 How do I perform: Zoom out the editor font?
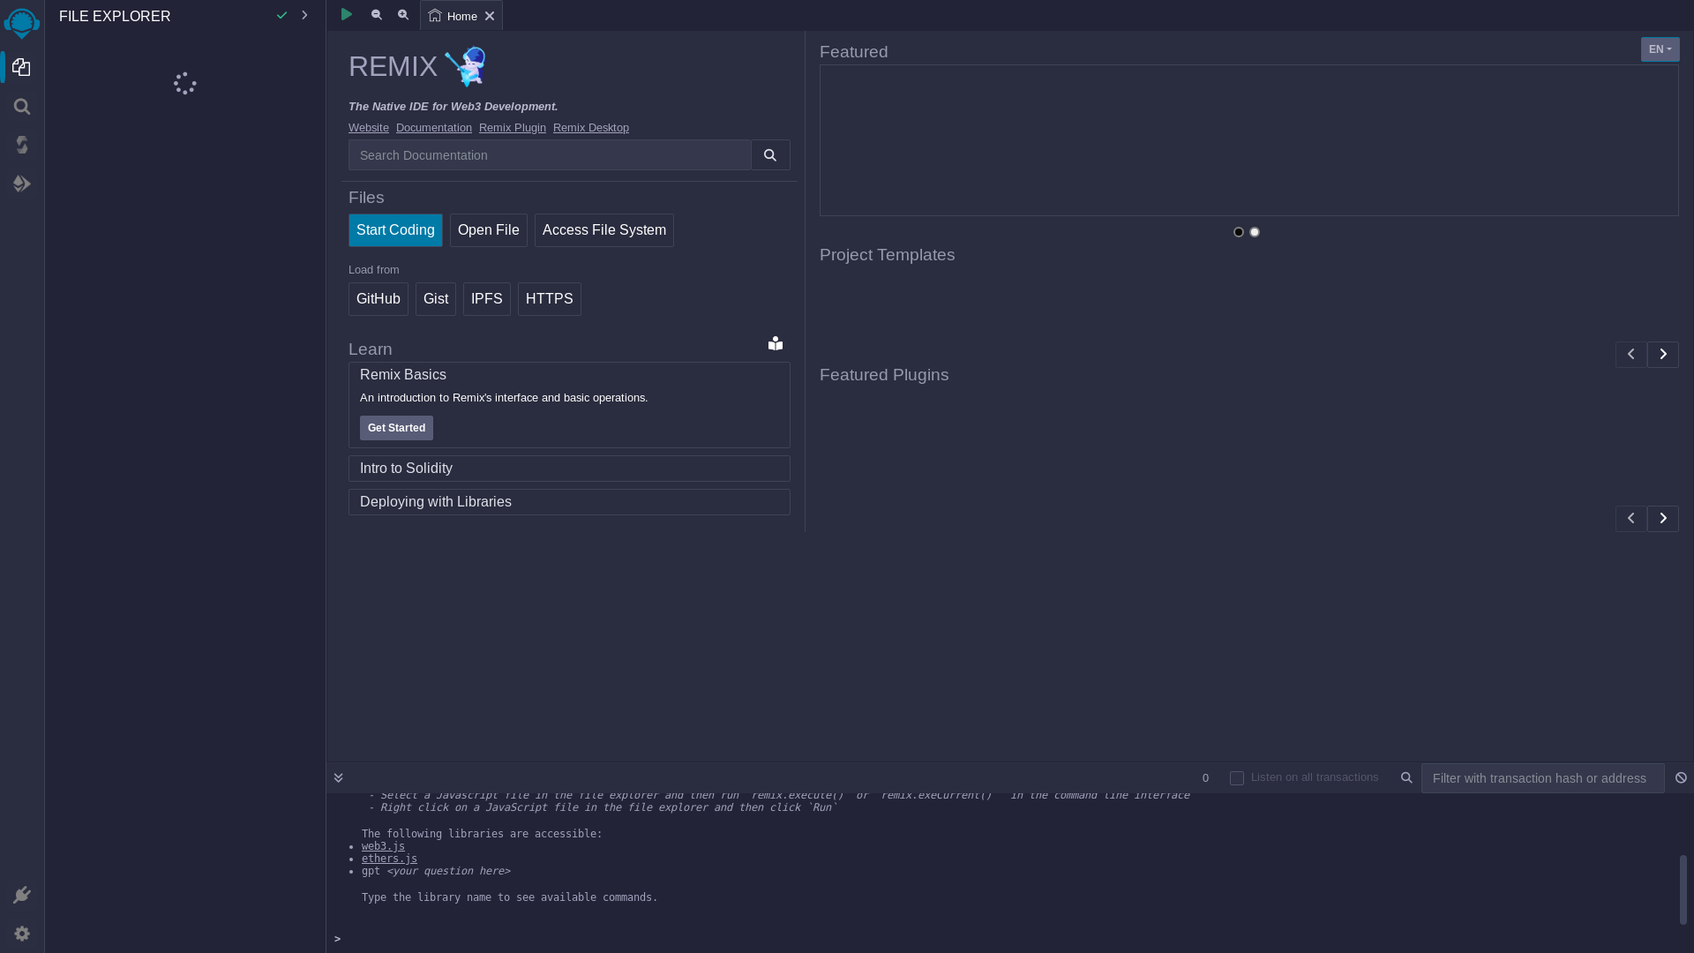(377, 15)
